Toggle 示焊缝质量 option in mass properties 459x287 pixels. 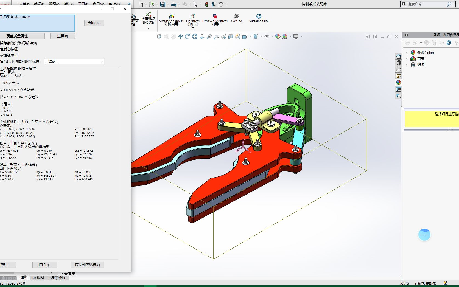tap(9, 55)
